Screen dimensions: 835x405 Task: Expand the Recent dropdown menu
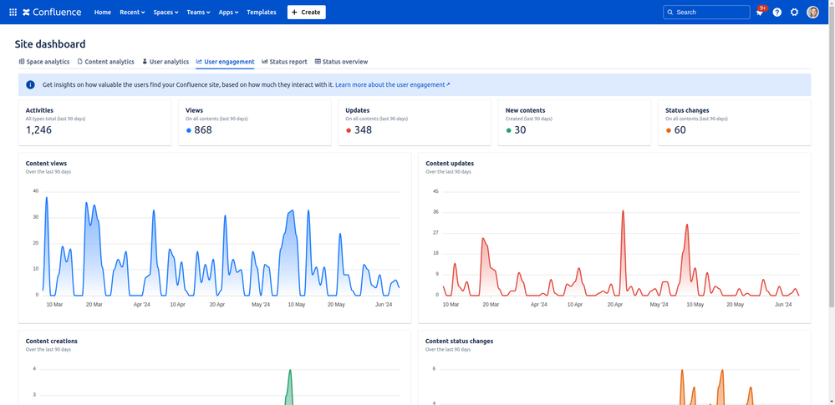[132, 13]
